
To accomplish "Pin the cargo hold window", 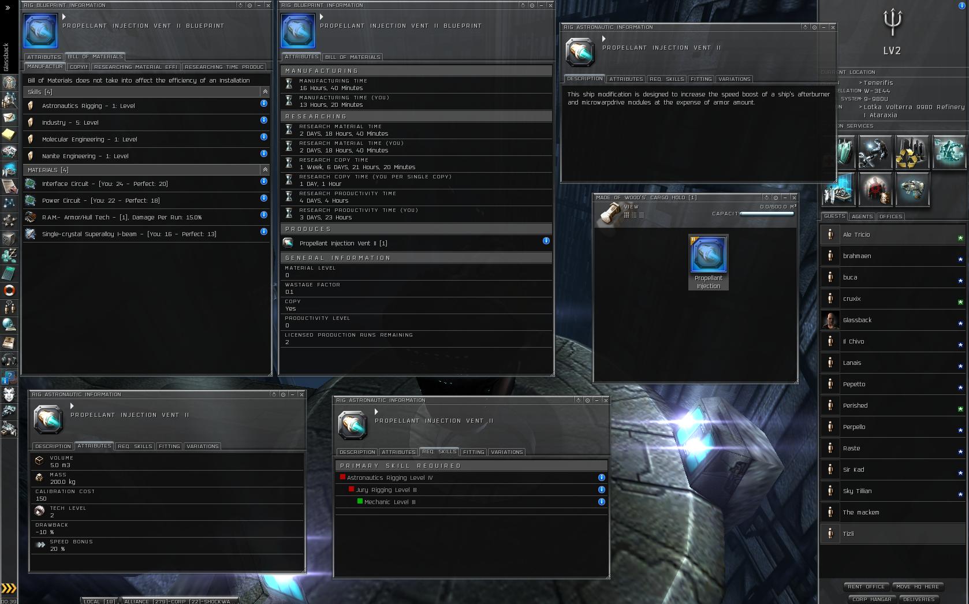I will click(776, 197).
